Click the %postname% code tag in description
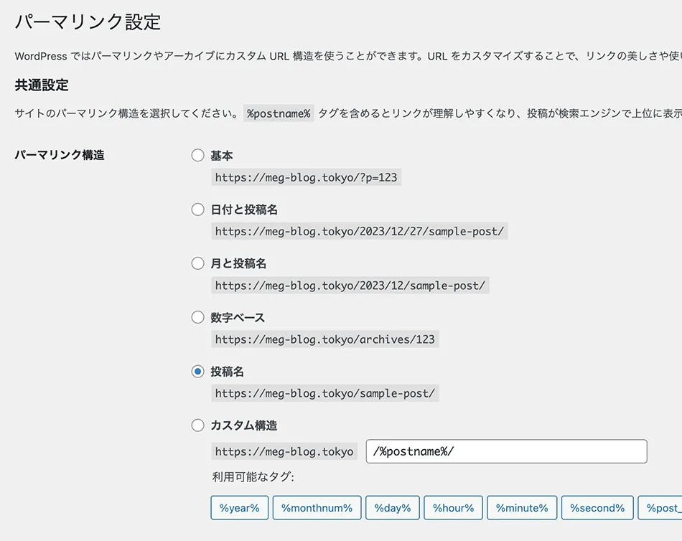 tap(279, 113)
